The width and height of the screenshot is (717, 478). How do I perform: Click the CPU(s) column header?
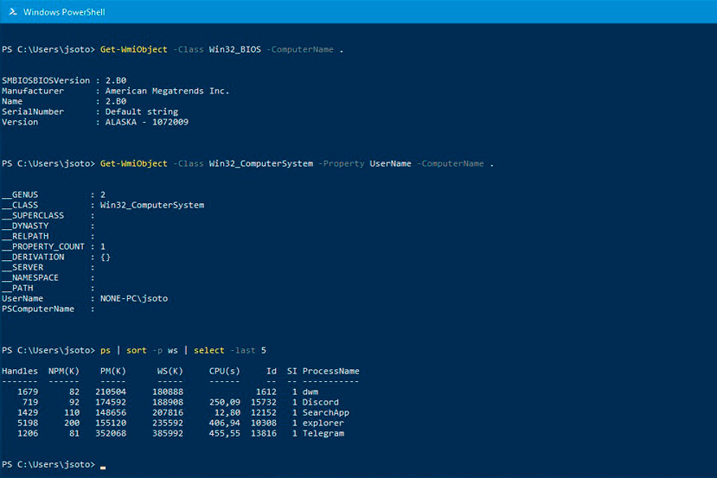point(224,371)
